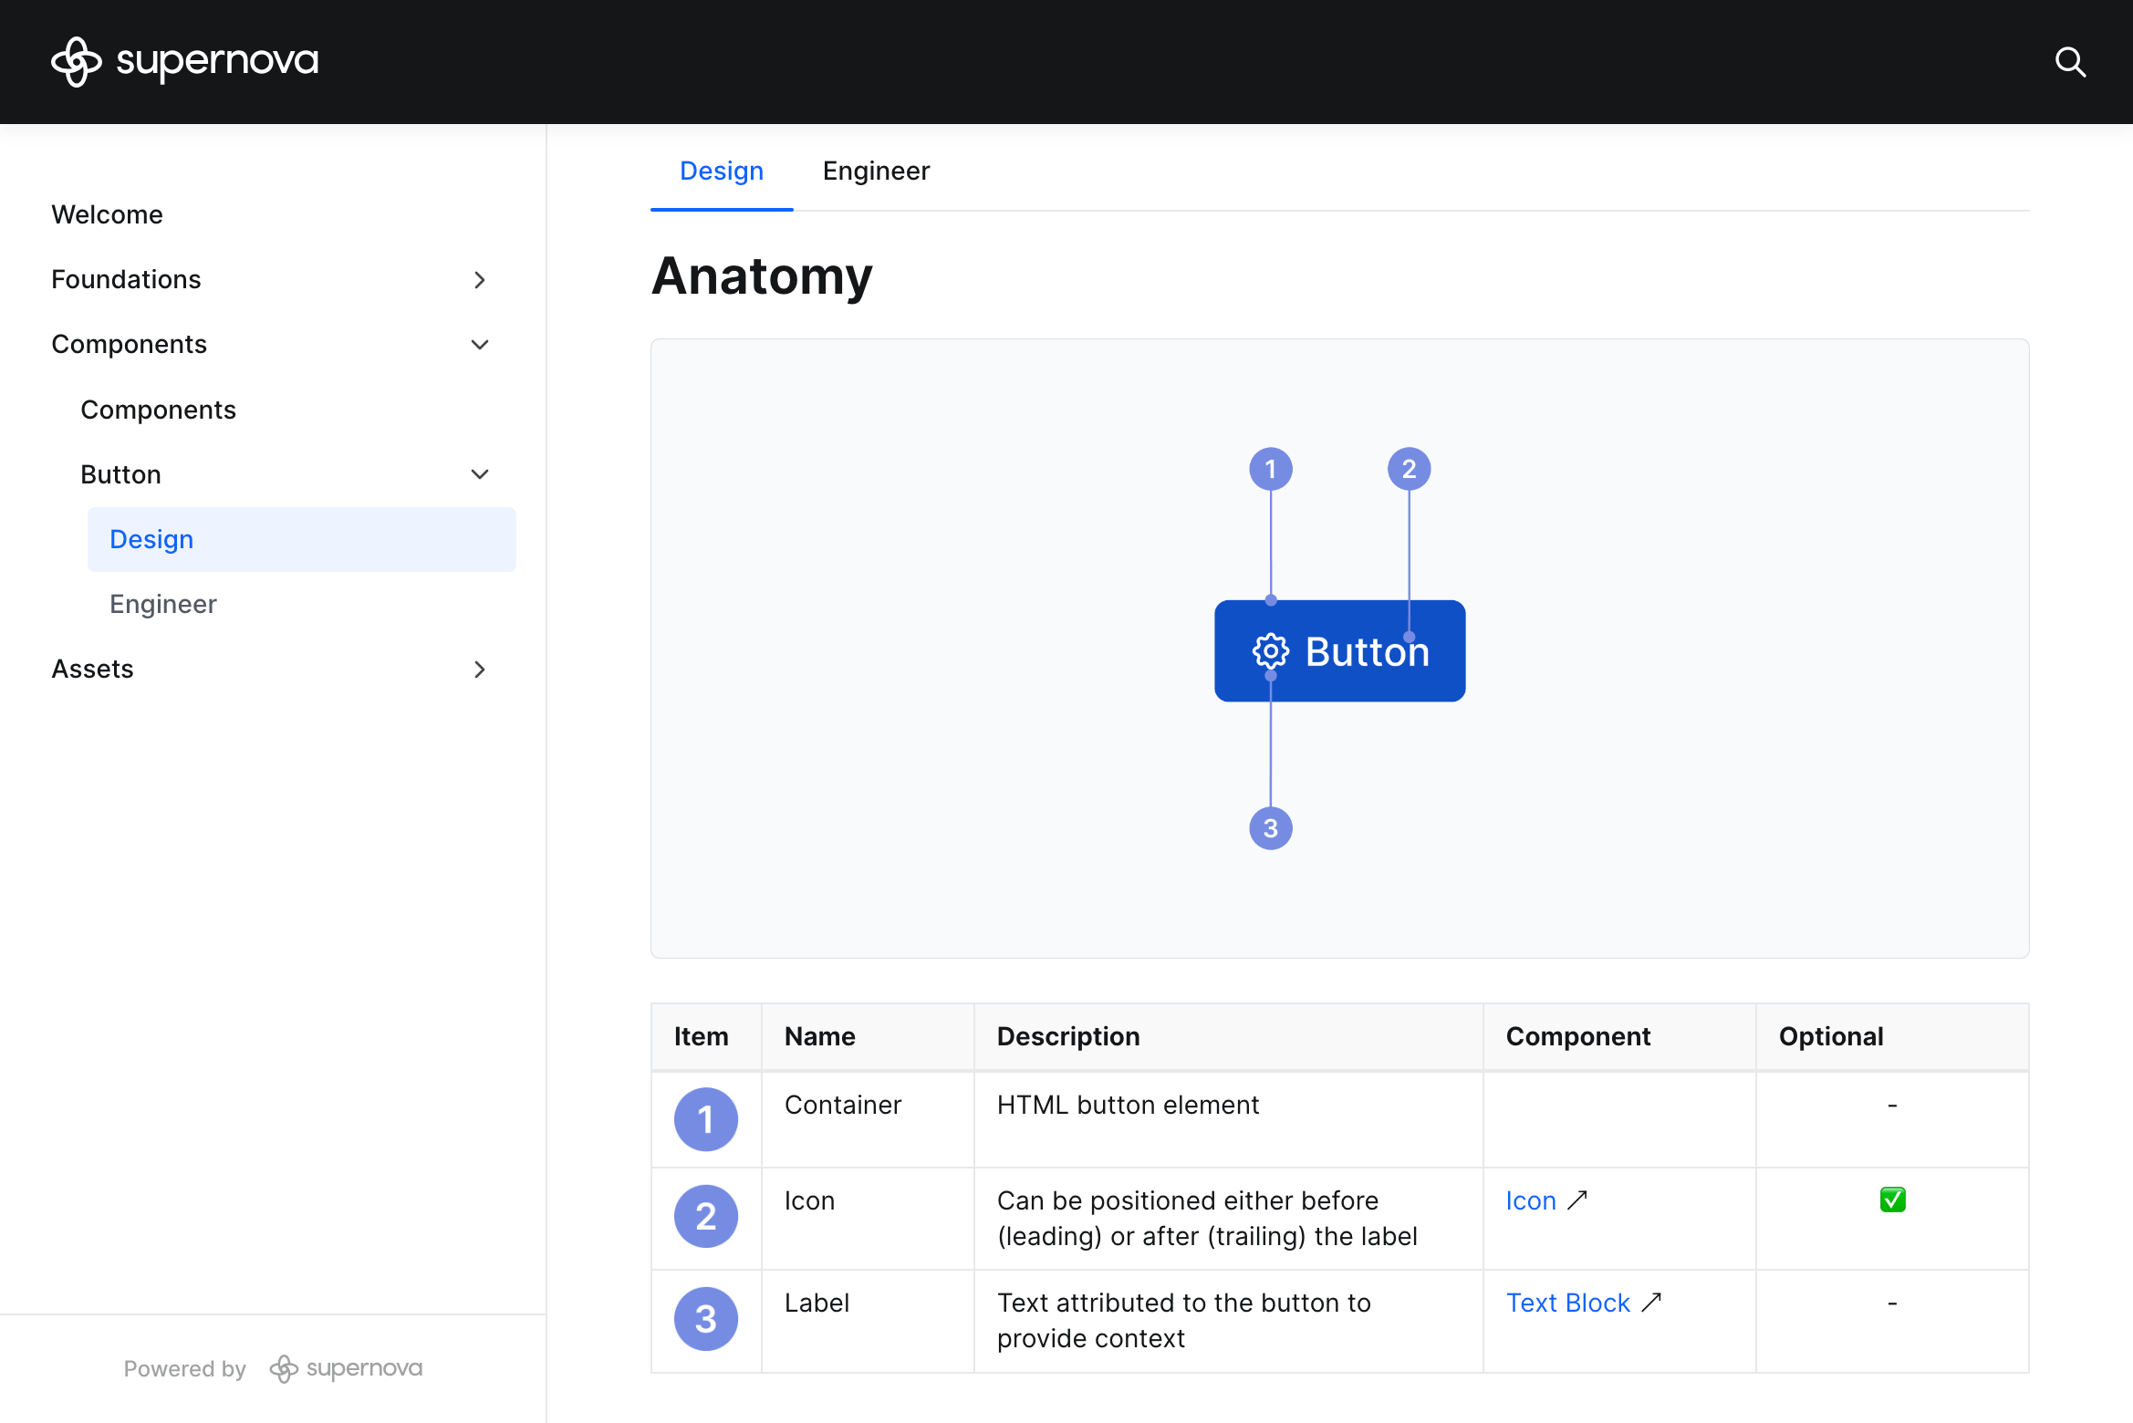Open the Text Block component link

point(1567,1303)
